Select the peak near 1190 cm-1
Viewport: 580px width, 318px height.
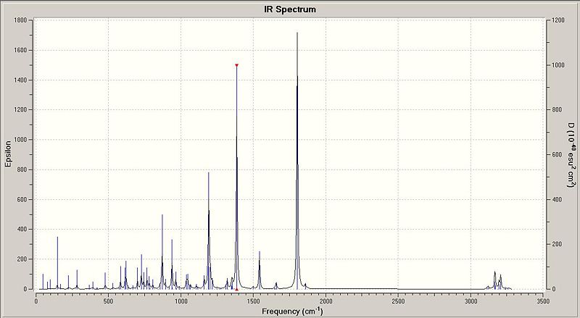[209, 231]
